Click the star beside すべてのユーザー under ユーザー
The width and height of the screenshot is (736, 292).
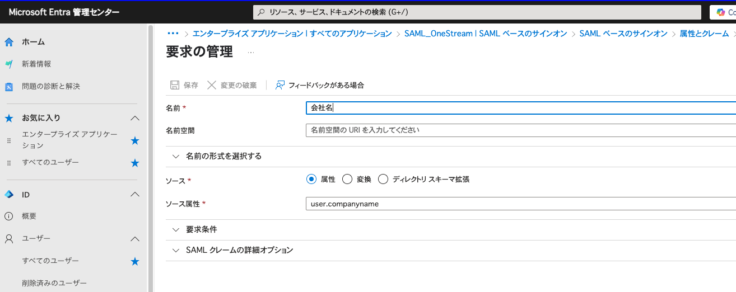[x=134, y=261]
